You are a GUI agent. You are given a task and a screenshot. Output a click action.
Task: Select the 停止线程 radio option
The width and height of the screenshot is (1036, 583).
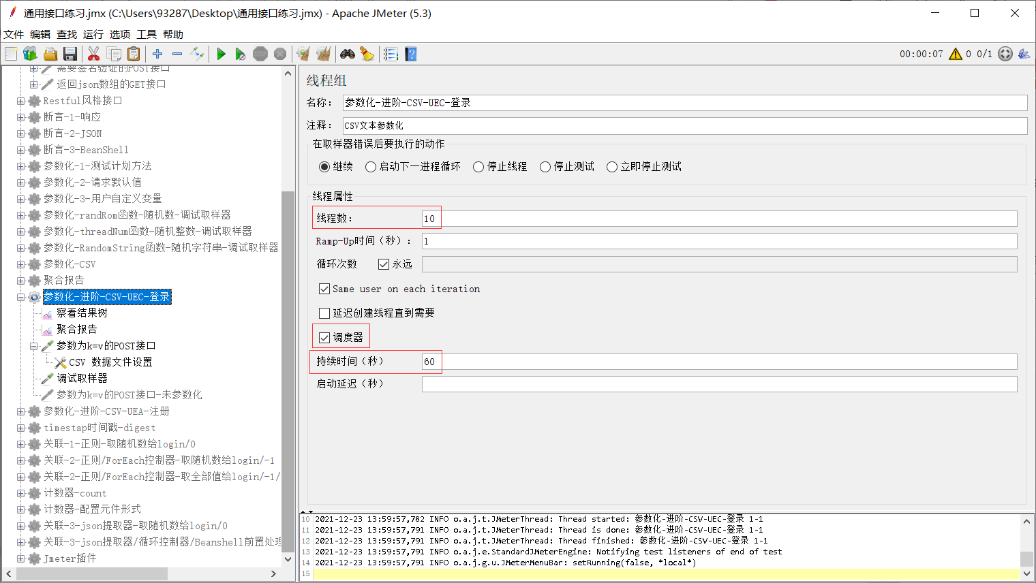click(478, 167)
